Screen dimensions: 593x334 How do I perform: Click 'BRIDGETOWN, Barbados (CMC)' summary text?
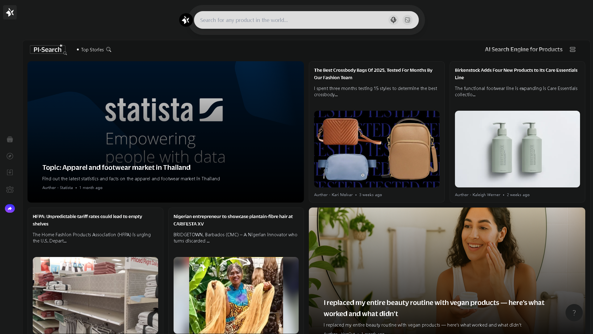coord(235,238)
